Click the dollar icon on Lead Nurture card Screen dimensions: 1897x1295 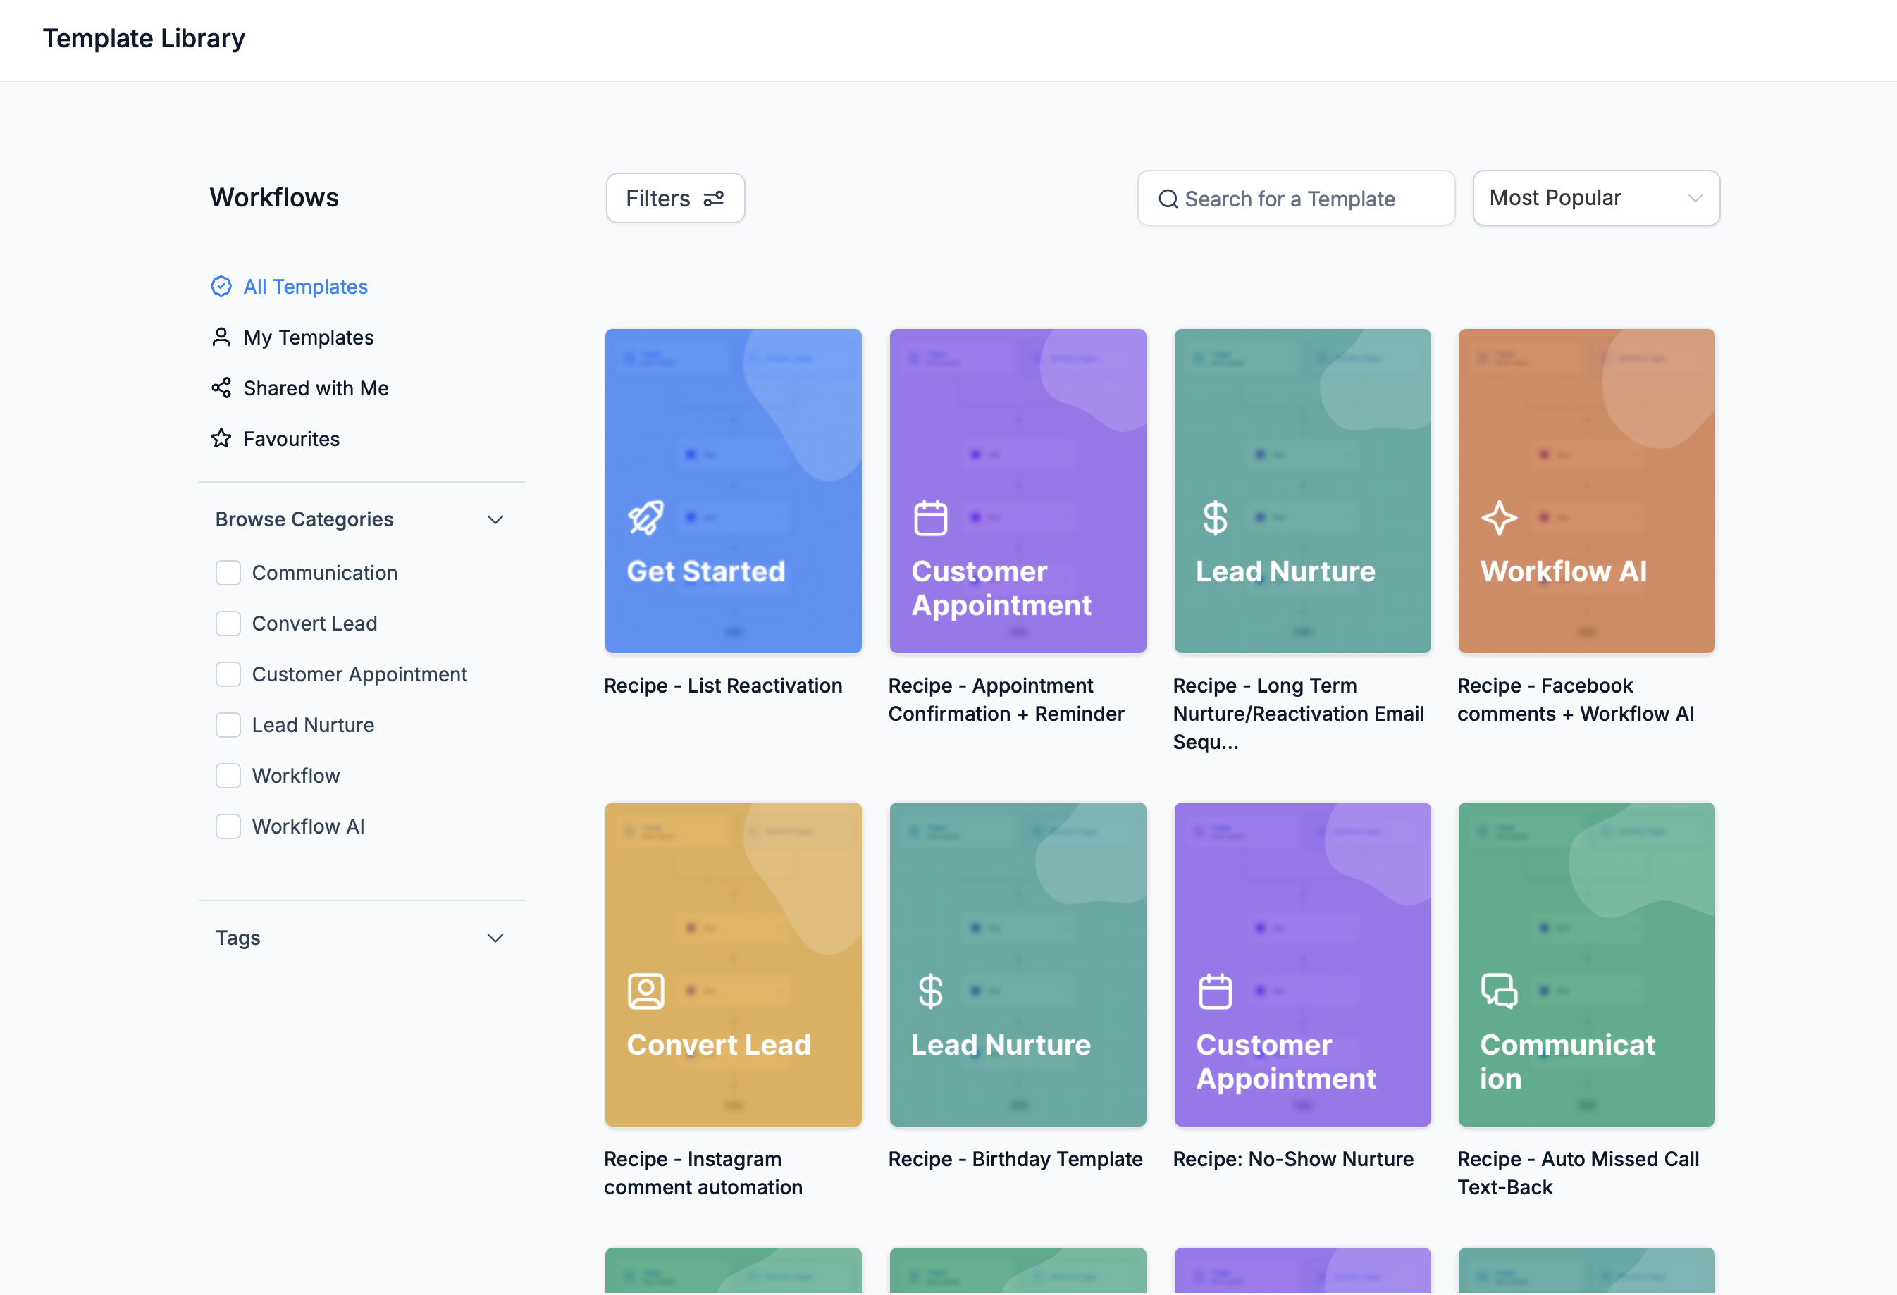point(1215,516)
